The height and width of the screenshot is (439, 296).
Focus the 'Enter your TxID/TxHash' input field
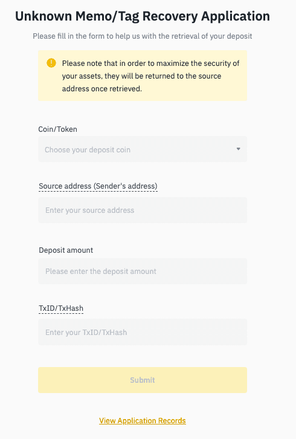pos(143,332)
